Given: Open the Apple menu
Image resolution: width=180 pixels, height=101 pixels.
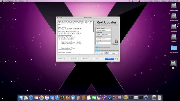Looking at the screenshot, I should (3, 1).
